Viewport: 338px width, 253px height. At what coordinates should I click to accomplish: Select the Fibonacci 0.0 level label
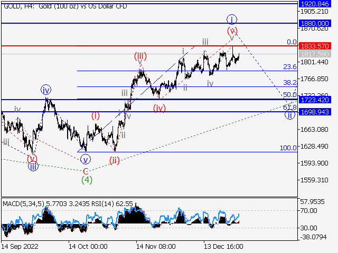[292, 42]
